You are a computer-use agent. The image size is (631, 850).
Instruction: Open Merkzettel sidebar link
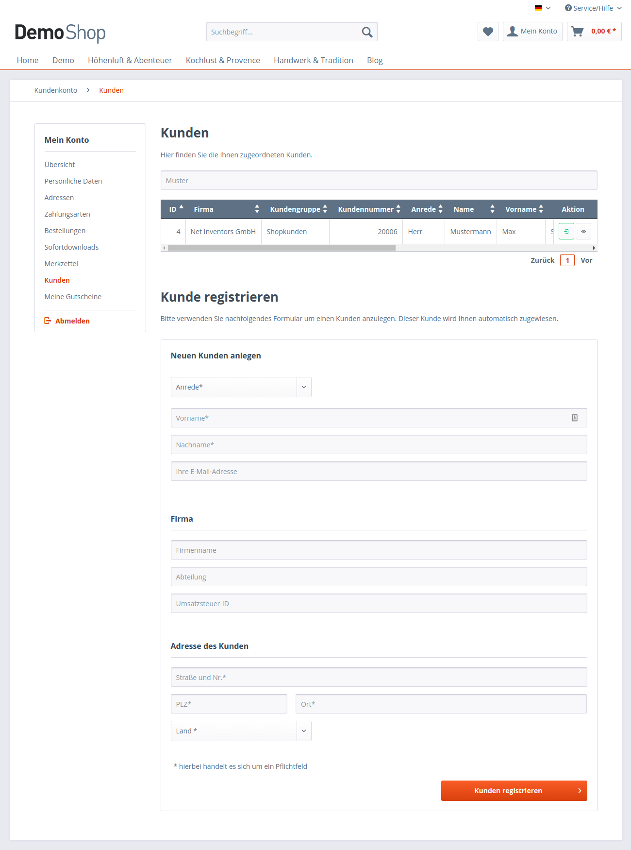[61, 264]
